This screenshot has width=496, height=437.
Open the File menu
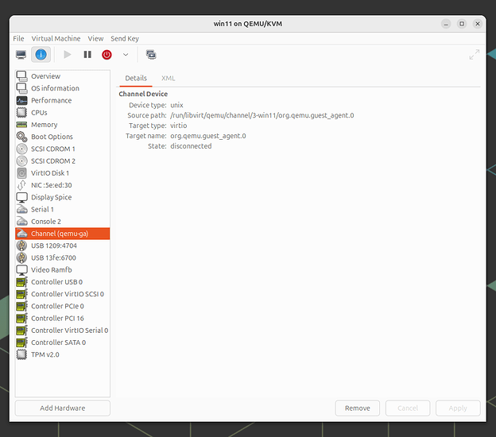click(18, 39)
